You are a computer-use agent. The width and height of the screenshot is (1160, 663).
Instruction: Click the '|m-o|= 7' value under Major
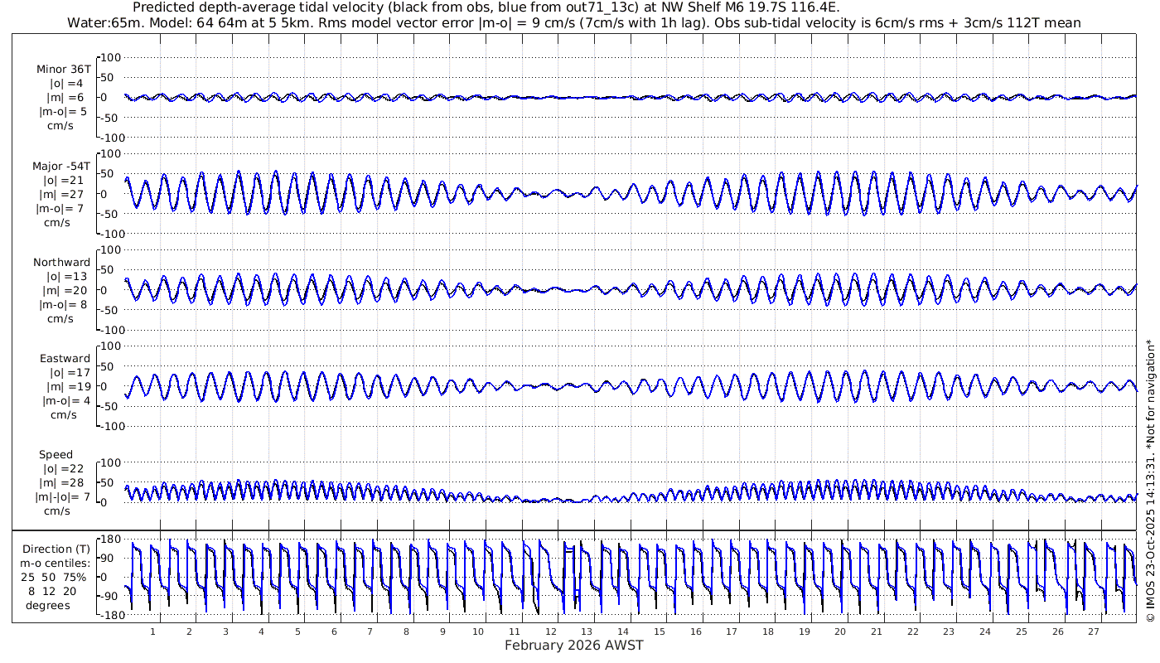[59, 208]
